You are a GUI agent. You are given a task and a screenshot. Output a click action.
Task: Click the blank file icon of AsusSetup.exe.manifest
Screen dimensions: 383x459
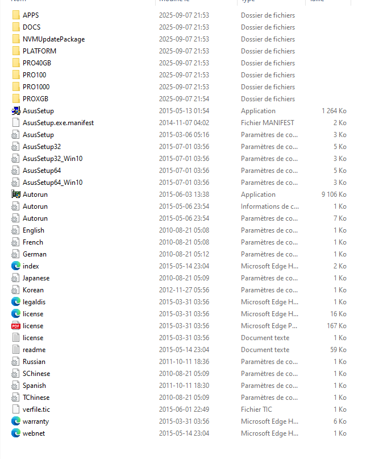16,123
